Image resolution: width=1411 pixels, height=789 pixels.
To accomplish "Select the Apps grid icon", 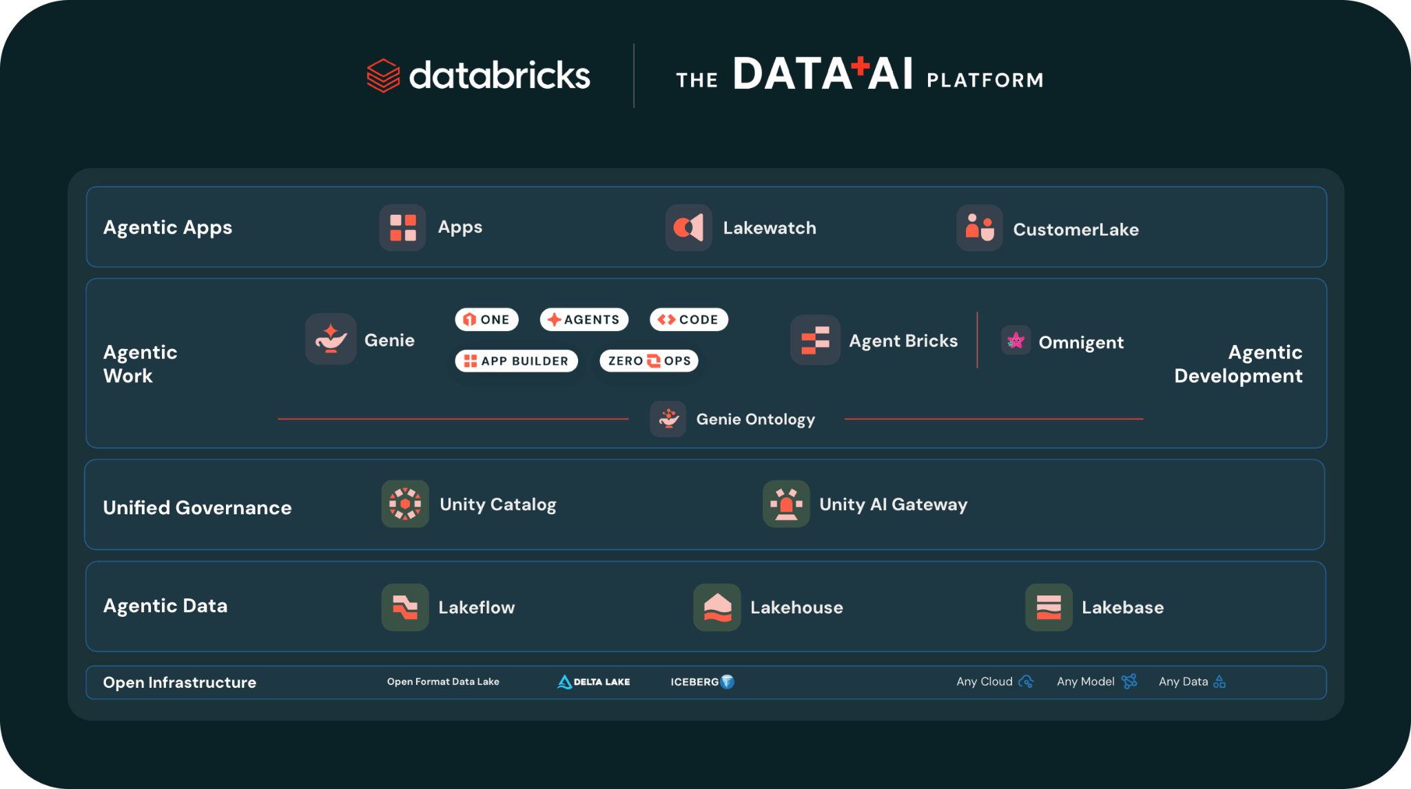I will pos(403,228).
